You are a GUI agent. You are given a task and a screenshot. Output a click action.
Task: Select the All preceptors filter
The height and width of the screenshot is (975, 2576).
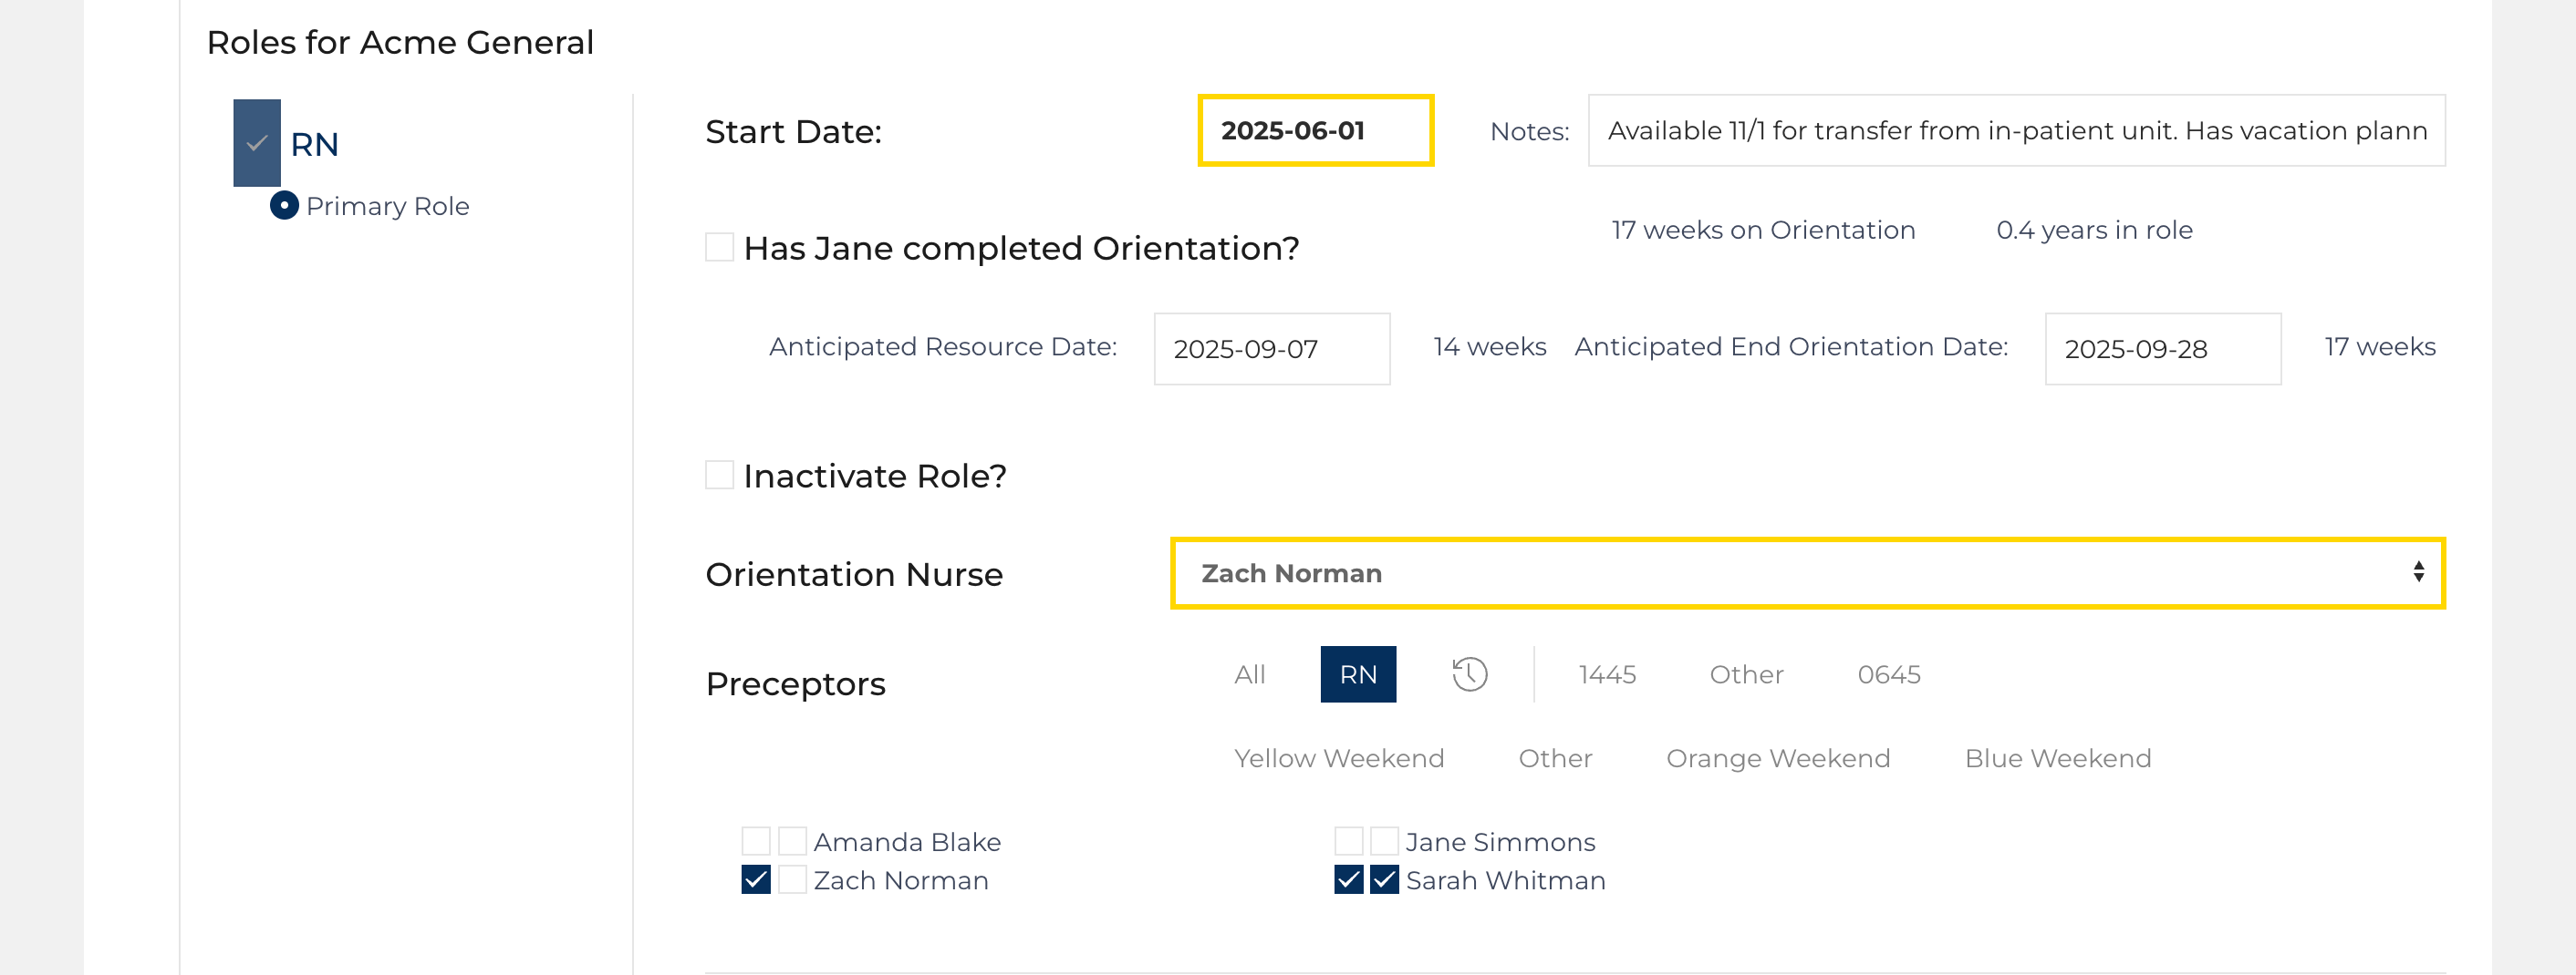[1249, 674]
